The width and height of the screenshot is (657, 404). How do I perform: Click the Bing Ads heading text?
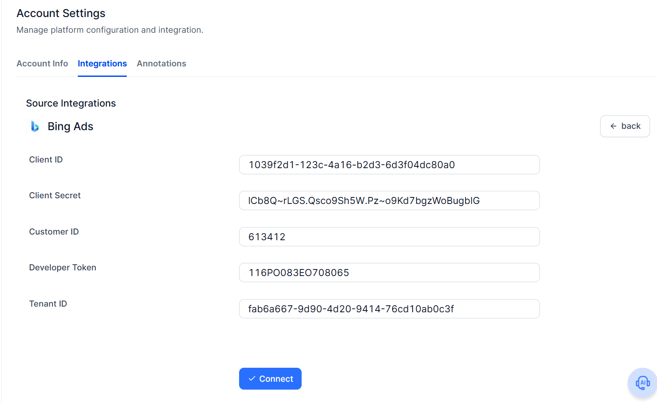coord(70,126)
